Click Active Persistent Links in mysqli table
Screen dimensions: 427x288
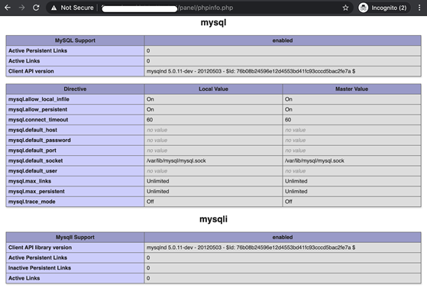(37, 257)
